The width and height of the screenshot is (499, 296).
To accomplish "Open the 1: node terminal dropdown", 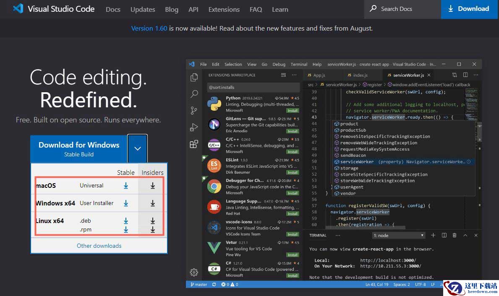I will tap(398, 235).
